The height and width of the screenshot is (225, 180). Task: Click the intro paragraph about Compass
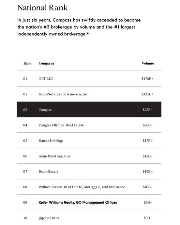[79, 27]
